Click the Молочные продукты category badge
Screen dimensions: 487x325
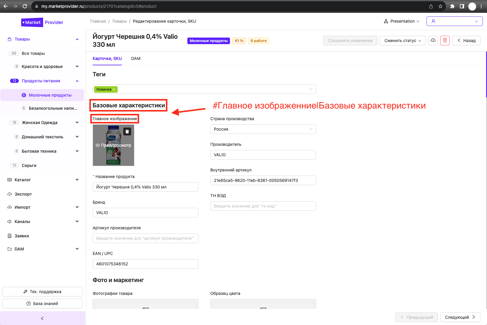[x=209, y=41]
